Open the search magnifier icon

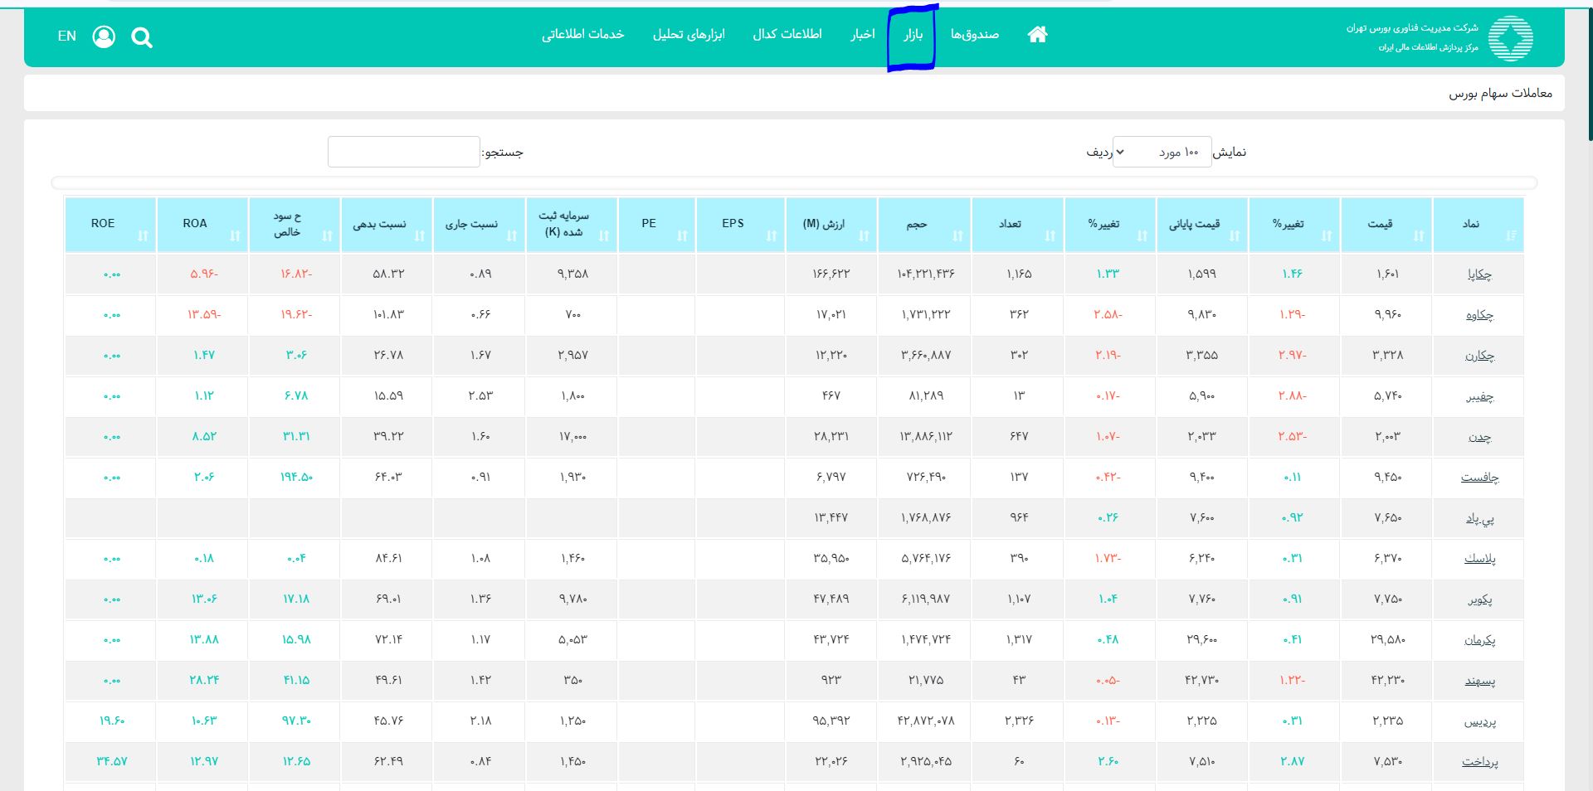142,37
